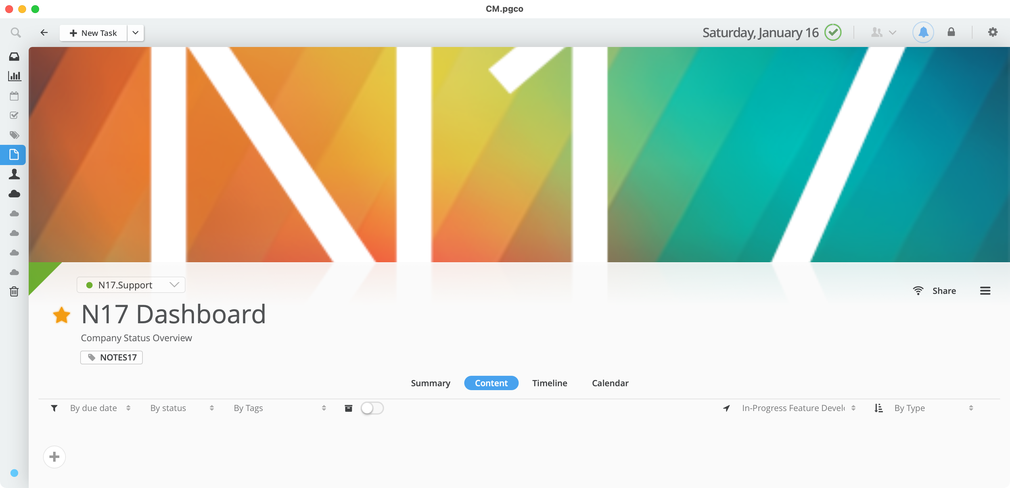Toggle the archive visibility switch
1010x488 pixels.
[372, 408]
